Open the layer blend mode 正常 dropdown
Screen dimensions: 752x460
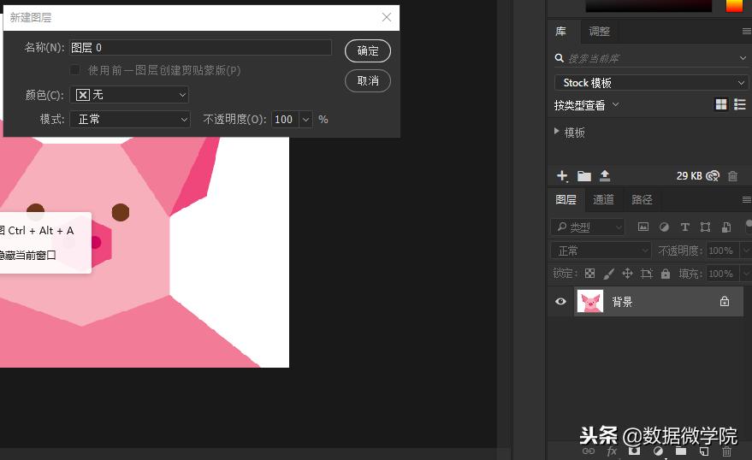(x=601, y=251)
